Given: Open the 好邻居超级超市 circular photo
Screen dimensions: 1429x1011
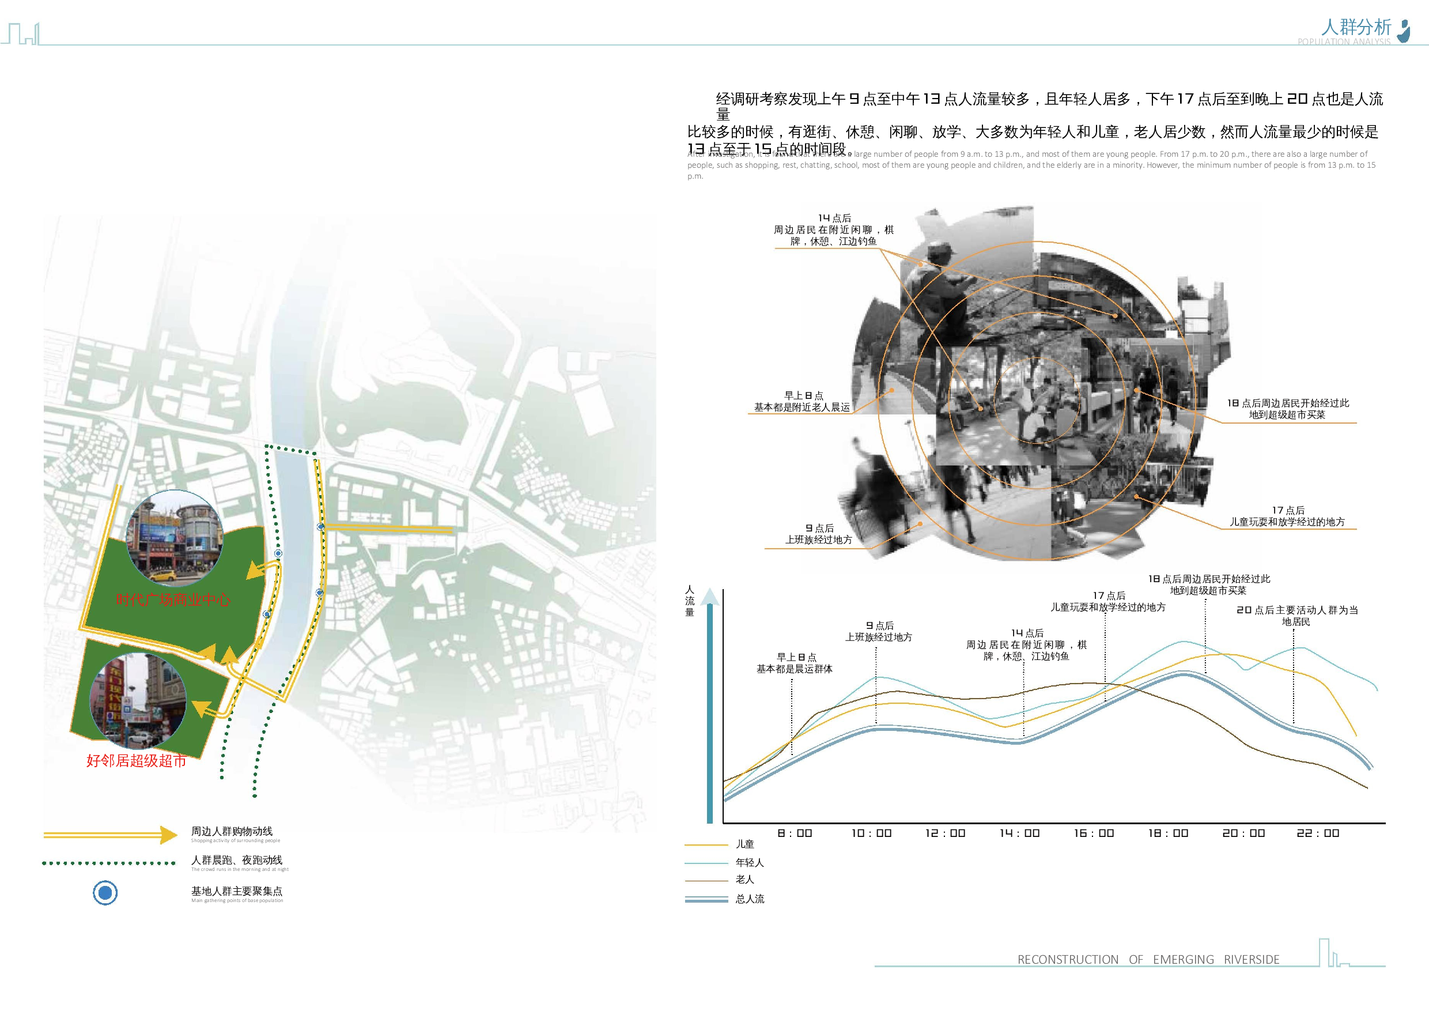Looking at the screenshot, I should (x=138, y=700).
